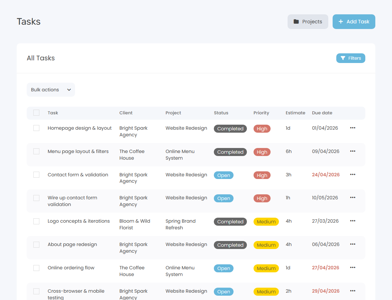Click Spring Brand Refresh project cell

pyautogui.click(x=180, y=224)
